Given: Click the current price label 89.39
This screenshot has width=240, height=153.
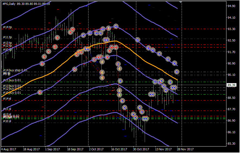Looking at the screenshot, I should coord(231,85).
